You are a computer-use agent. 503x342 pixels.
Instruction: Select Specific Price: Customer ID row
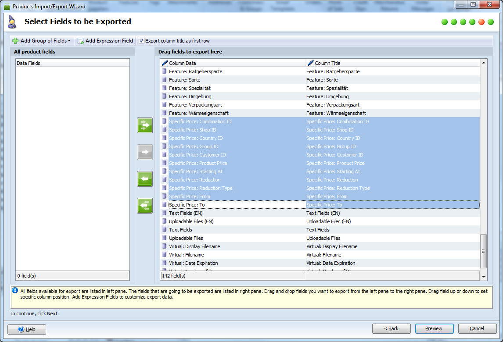click(x=320, y=154)
